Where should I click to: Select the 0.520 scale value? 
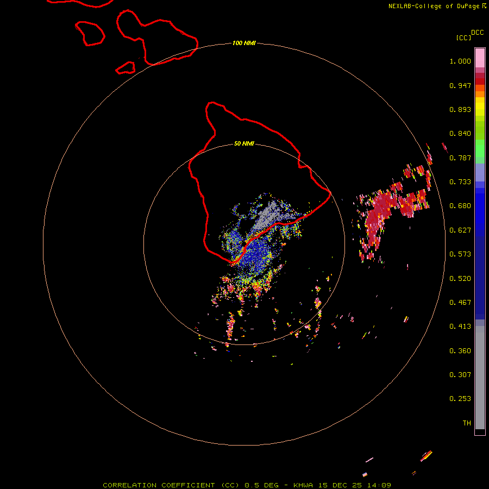[x=460, y=279]
